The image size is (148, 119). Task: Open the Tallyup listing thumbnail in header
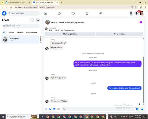point(48,22)
